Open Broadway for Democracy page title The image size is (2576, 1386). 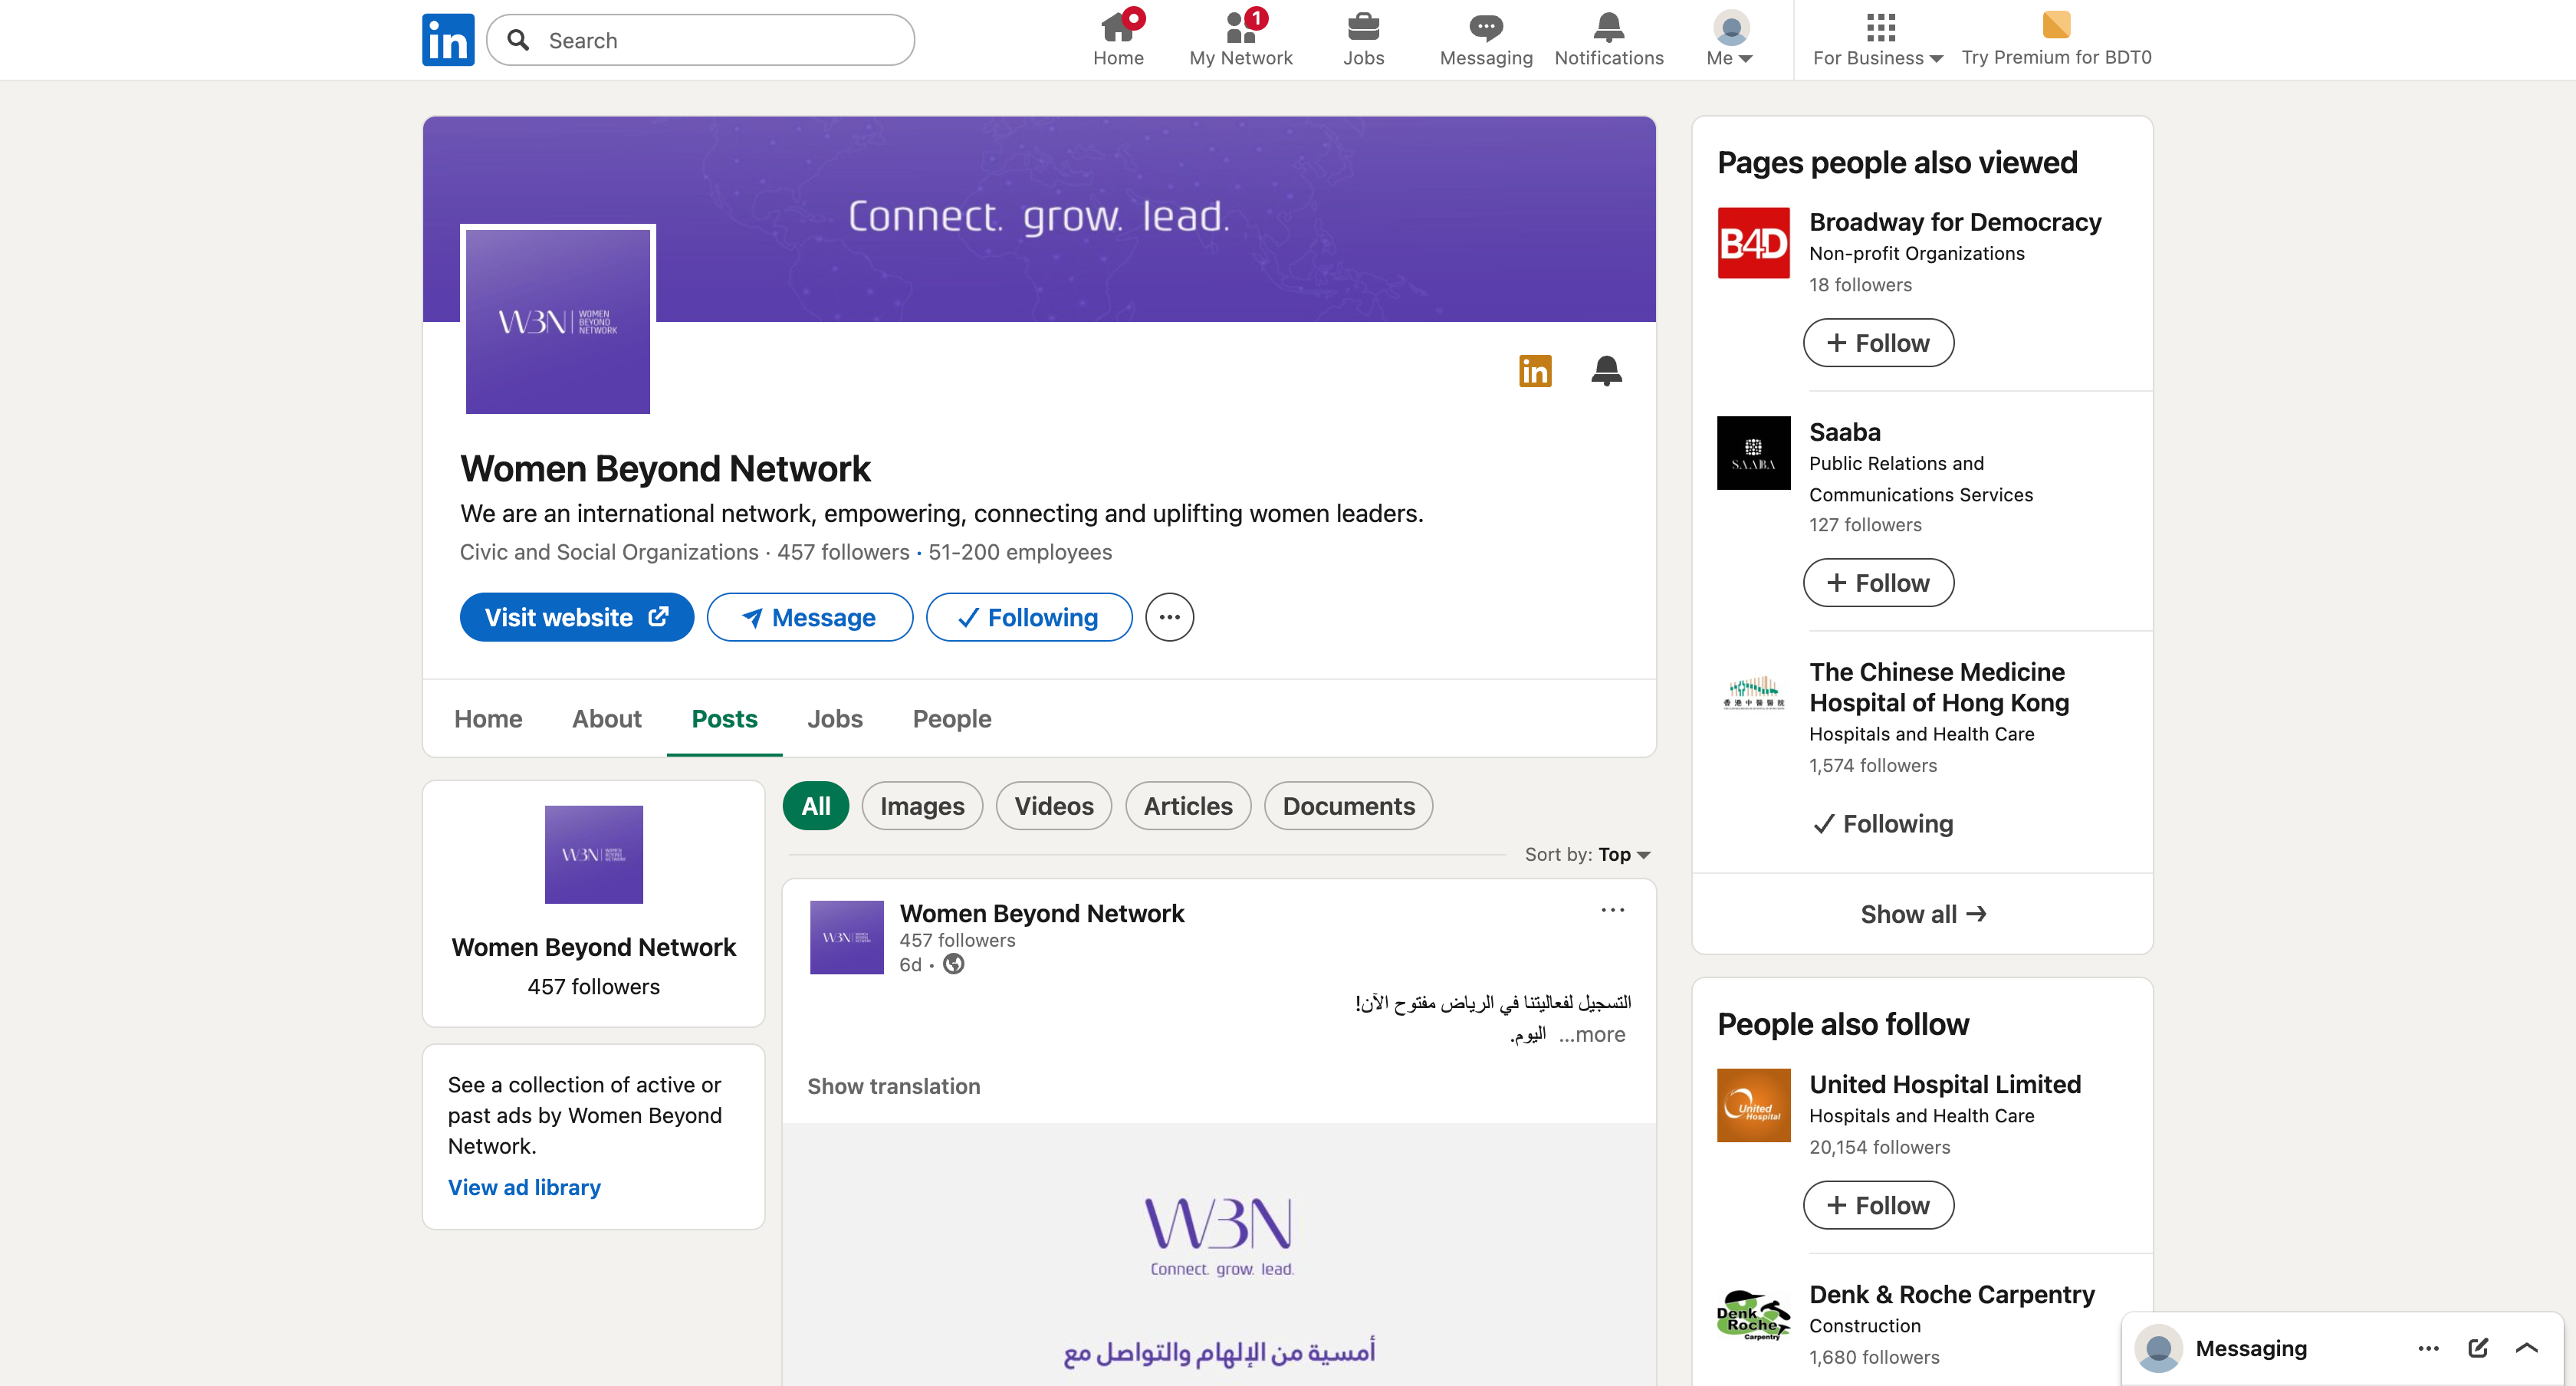pyautogui.click(x=1954, y=221)
